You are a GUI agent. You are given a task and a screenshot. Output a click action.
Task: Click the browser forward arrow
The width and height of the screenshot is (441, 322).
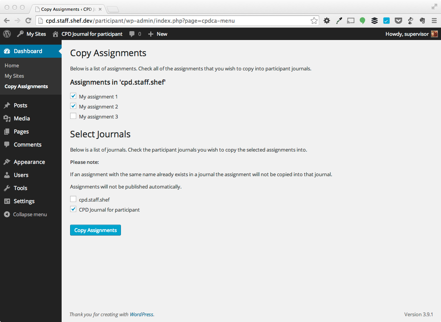pyautogui.click(x=17, y=20)
